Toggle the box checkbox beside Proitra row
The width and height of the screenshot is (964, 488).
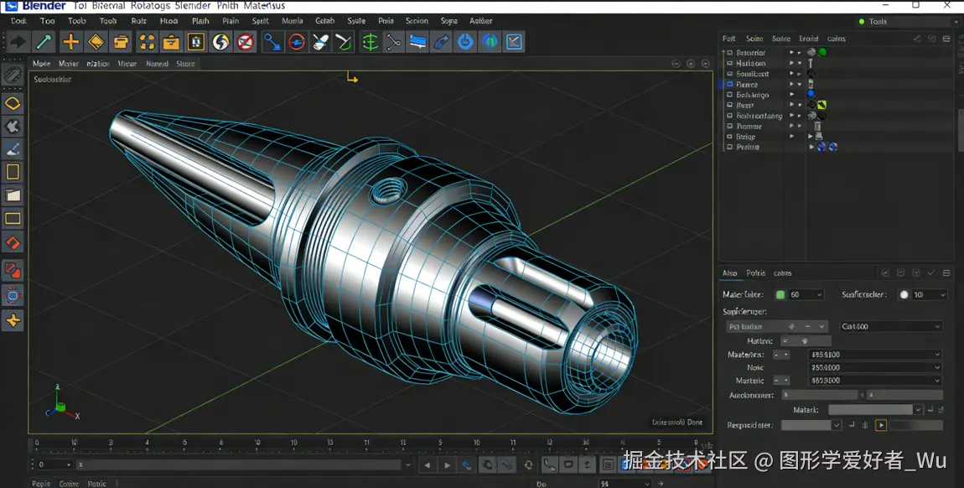tap(730, 147)
